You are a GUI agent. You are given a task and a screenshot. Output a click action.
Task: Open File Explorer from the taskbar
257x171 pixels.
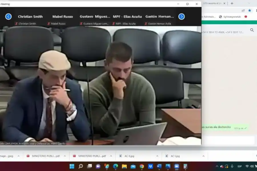point(124,167)
